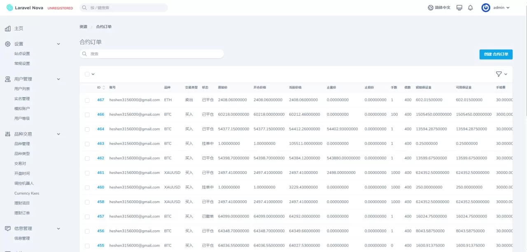Open the filter funnel icon

[x=499, y=74]
